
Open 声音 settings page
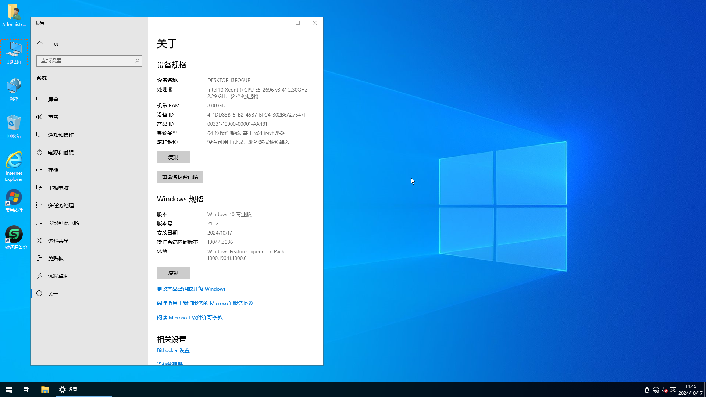(x=89, y=117)
